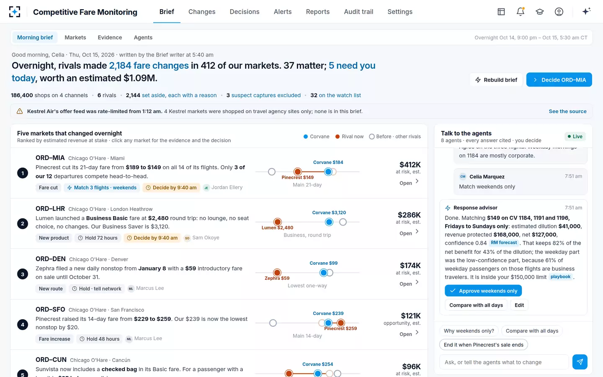Click the rank 3 badge for ORD-DEN

(23, 274)
